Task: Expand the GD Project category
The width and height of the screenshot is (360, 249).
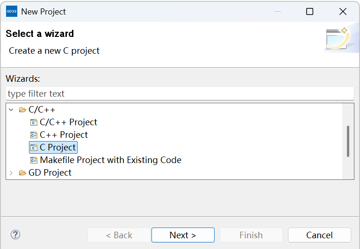Action: point(11,173)
